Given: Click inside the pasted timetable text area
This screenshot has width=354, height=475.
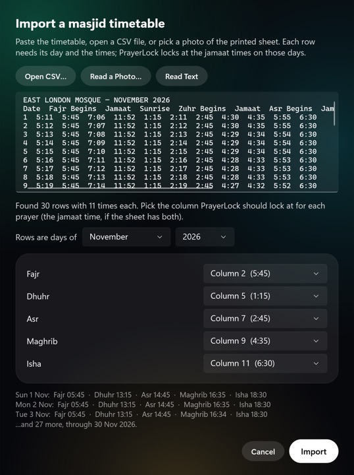Looking at the screenshot, I should tap(177, 142).
